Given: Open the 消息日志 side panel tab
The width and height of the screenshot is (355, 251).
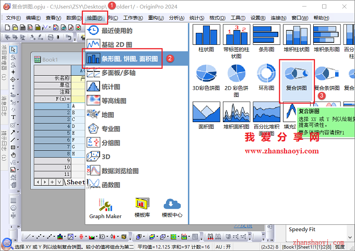Looking at the screenshot, I should click(4, 106).
